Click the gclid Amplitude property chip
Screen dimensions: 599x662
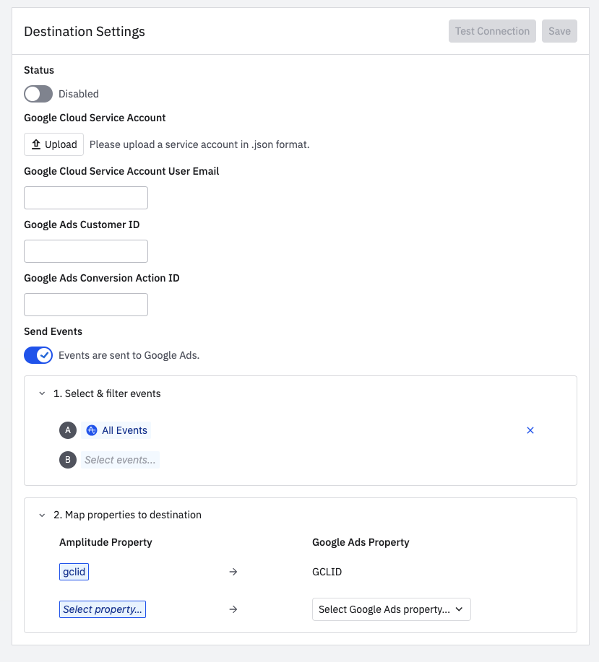tap(74, 572)
